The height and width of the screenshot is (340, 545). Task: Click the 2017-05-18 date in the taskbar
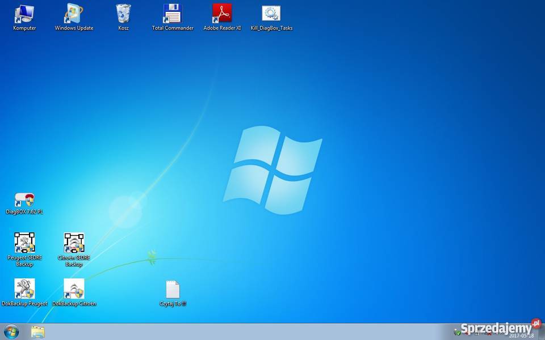[x=521, y=335]
